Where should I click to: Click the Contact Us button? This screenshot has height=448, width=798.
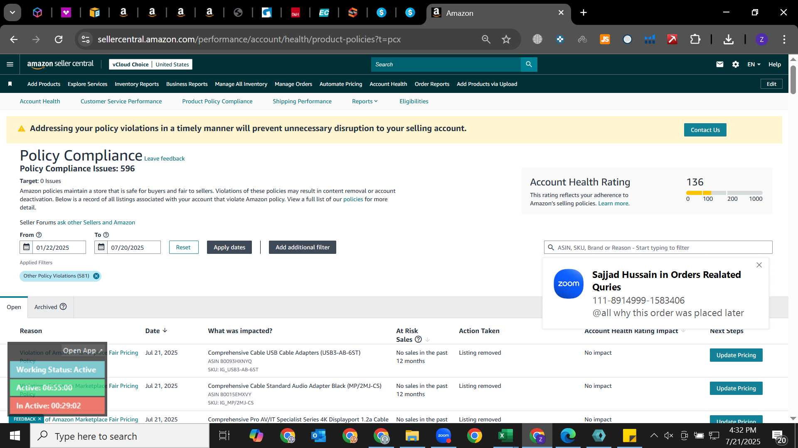705,130
